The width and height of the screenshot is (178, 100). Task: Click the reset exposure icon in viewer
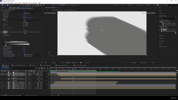tap(75, 62)
